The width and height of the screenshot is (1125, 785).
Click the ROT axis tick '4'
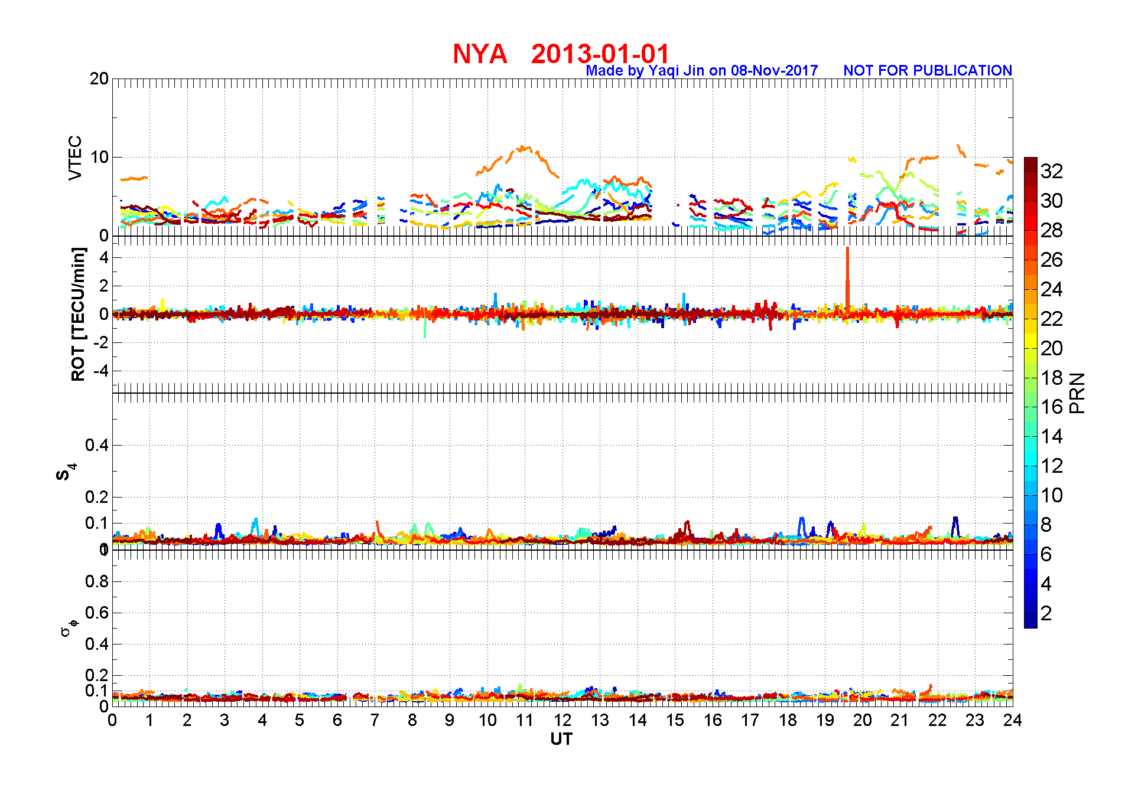104,257
